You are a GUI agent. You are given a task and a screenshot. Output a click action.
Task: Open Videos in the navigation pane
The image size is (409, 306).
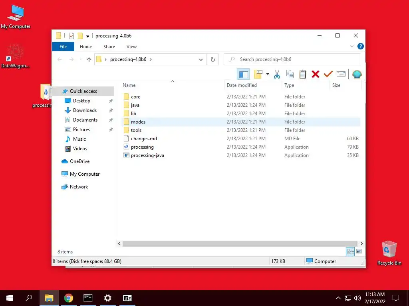(x=80, y=149)
